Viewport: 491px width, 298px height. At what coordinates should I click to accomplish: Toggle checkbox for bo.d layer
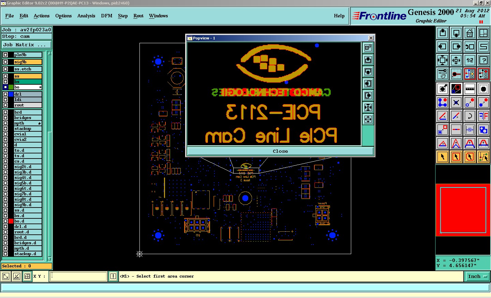point(5,221)
